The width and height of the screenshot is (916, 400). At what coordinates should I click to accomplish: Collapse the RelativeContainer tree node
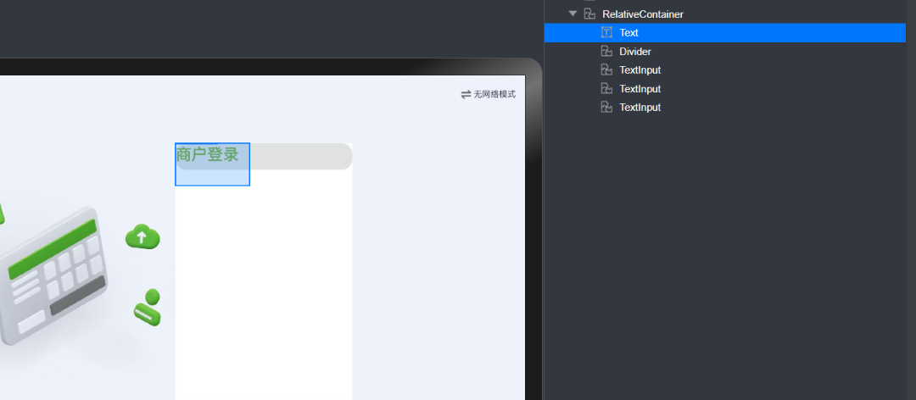point(572,14)
